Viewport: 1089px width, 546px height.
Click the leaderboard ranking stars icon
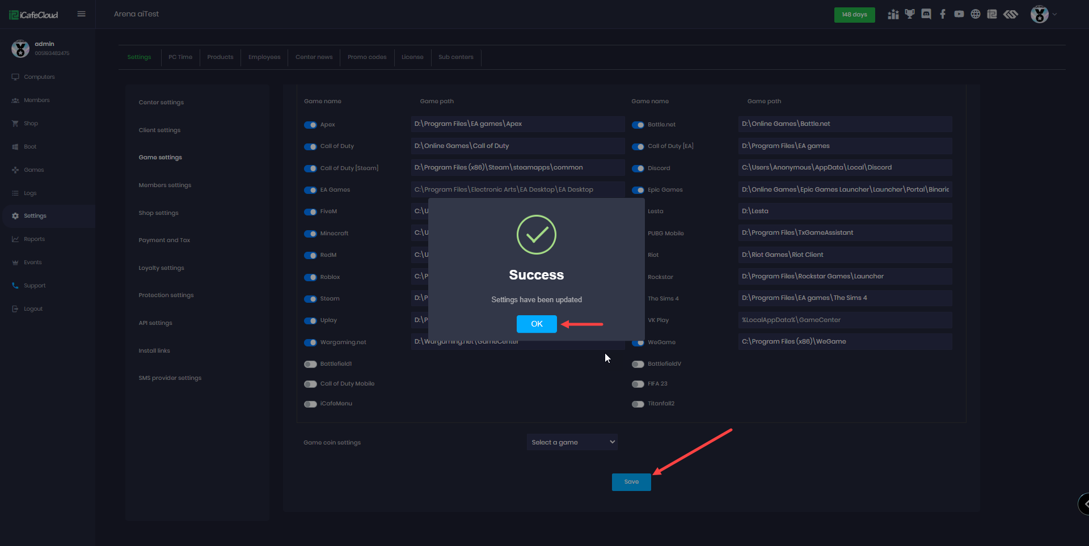click(893, 14)
